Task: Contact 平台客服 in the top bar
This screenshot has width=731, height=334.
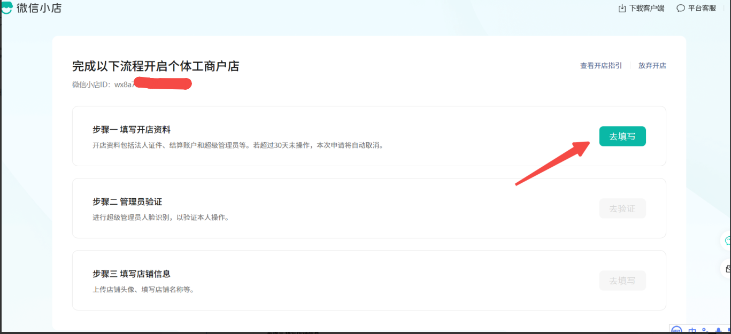Action: (x=696, y=8)
